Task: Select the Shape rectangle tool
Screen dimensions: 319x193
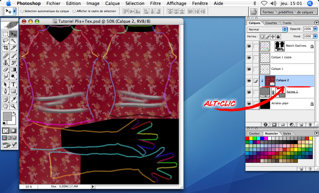Action: 13,91
